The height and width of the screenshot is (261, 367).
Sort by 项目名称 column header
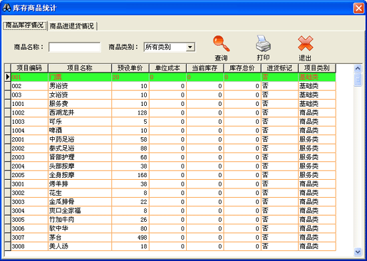click(x=80, y=68)
